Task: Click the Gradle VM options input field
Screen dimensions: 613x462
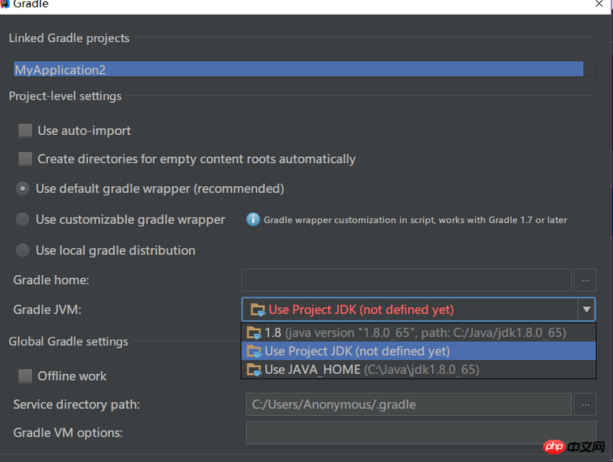Action: [420, 433]
